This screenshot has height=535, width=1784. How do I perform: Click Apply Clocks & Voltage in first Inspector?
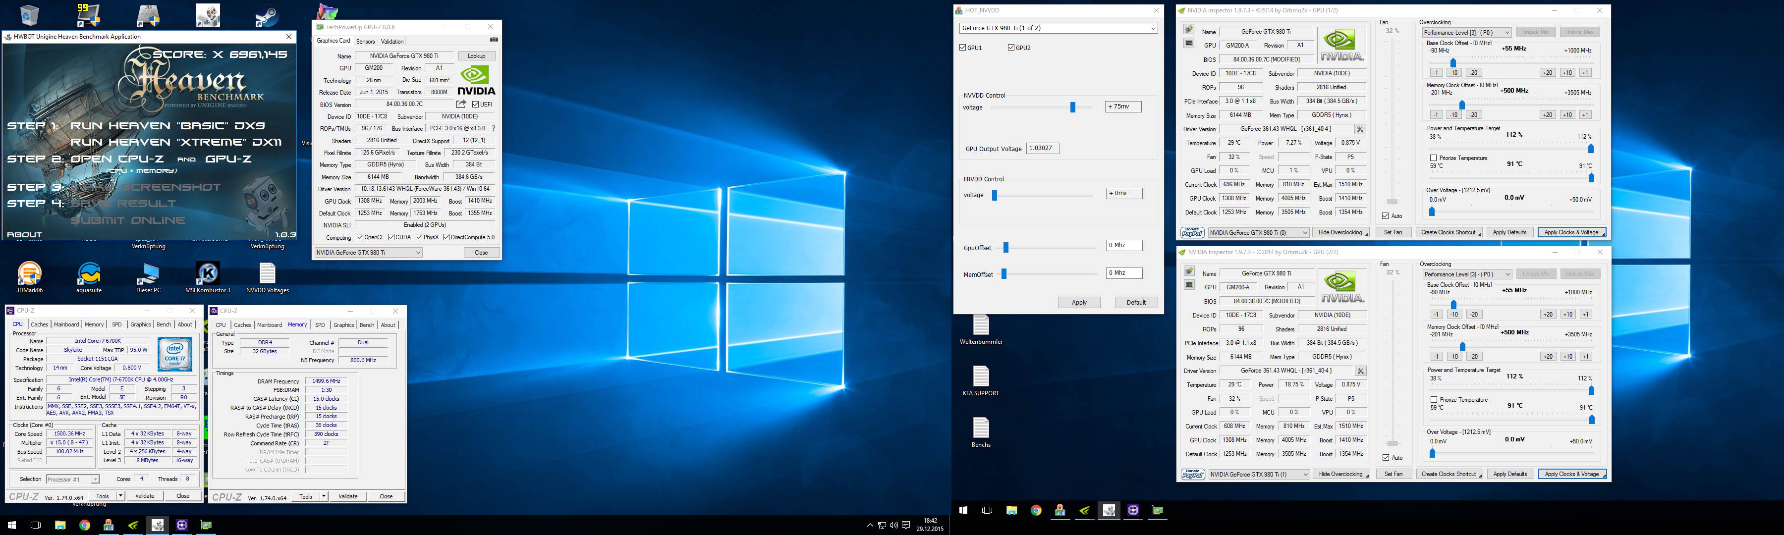pos(1571,232)
